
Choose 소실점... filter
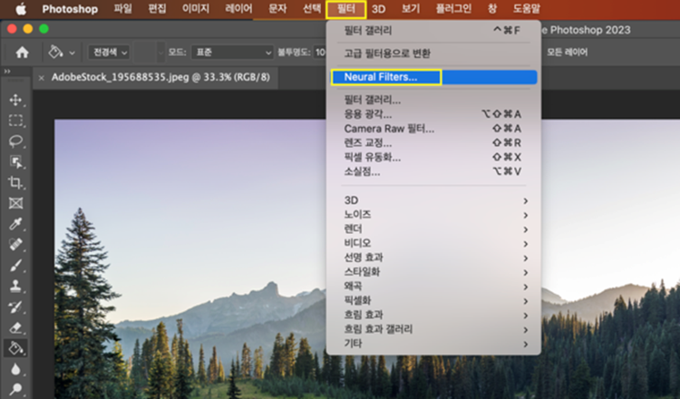point(433,171)
